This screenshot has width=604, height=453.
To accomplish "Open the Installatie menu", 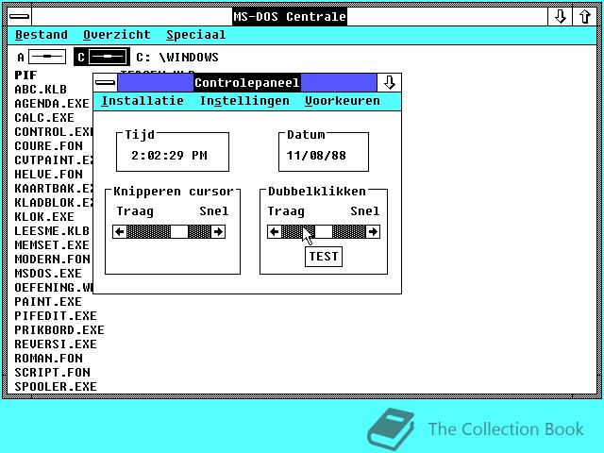I will pyautogui.click(x=143, y=101).
